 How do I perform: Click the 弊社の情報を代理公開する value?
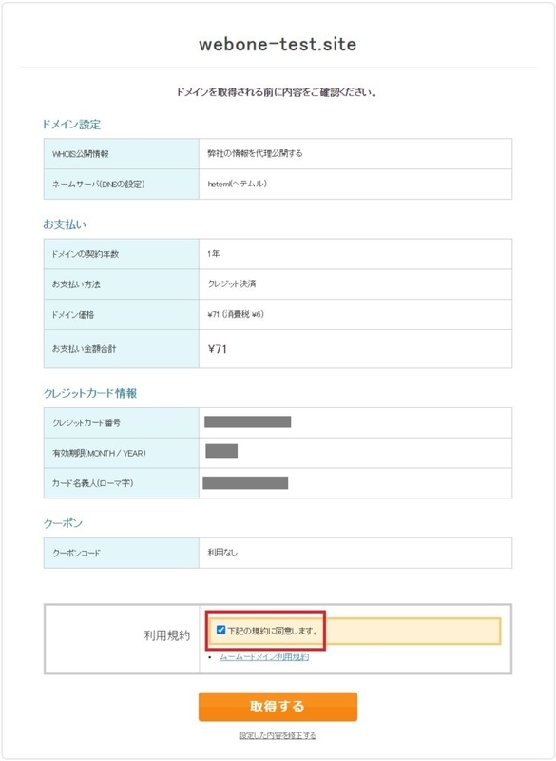click(255, 153)
